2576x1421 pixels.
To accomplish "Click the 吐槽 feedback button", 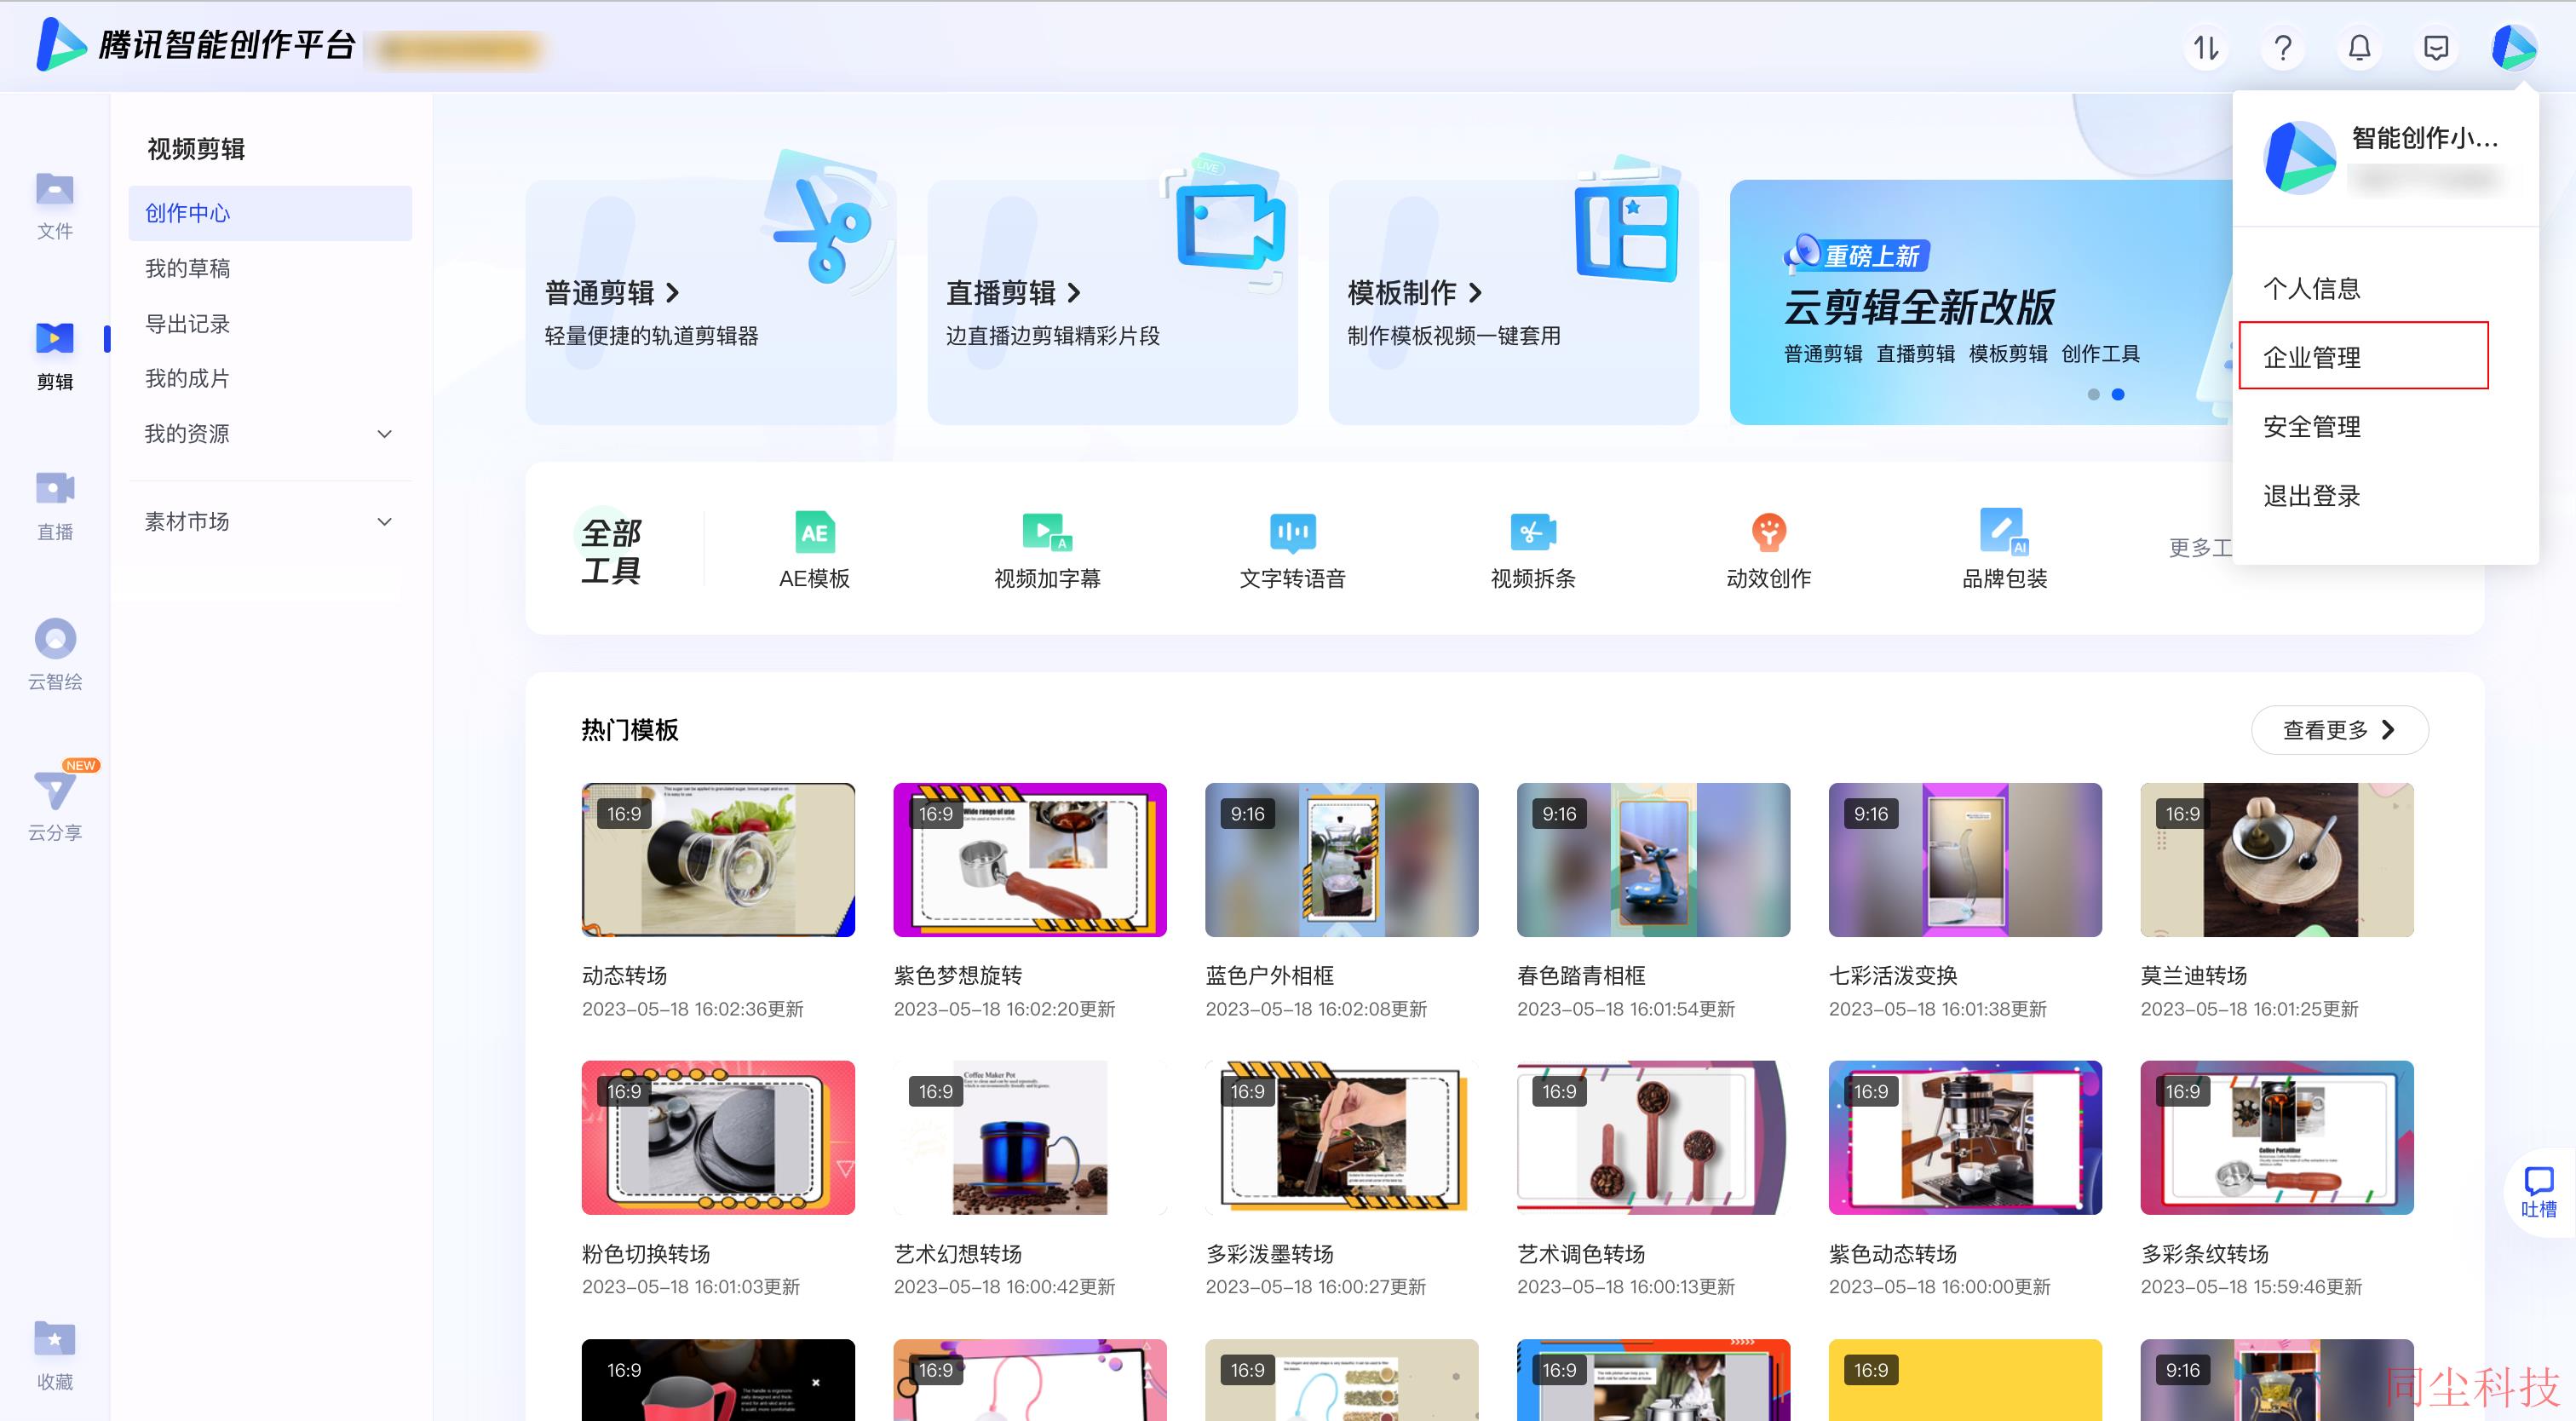I will point(2538,1192).
